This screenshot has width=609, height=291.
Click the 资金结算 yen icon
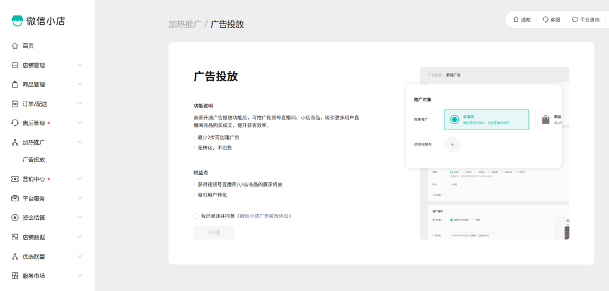pos(15,218)
